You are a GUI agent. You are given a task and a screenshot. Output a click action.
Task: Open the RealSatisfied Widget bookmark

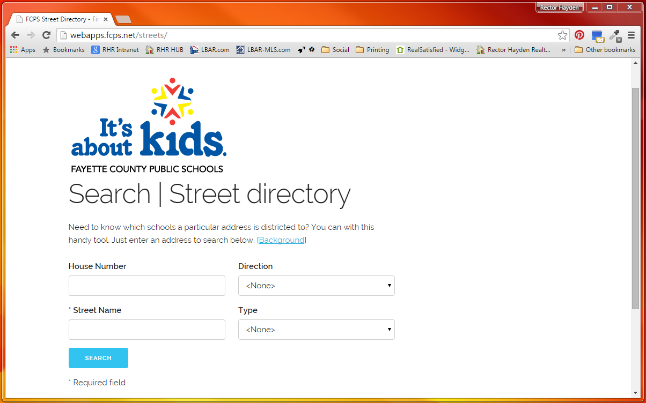(x=433, y=50)
